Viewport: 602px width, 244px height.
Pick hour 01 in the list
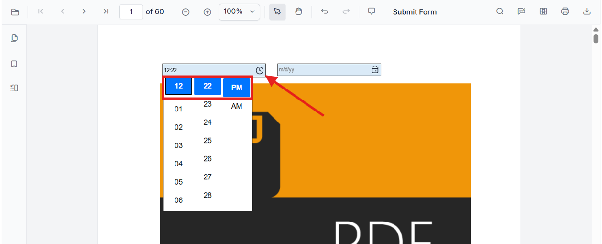coord(178,109)
